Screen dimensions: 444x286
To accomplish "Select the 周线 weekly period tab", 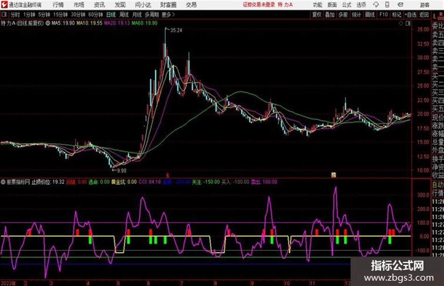I will coord(124,15).
